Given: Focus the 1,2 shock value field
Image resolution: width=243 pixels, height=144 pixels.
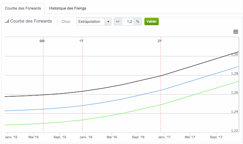Looking at the screenshot, I should coord(128,22).
